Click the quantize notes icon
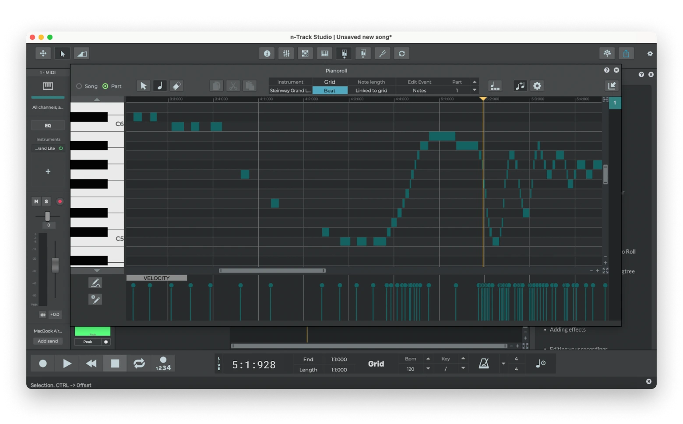The height and width of the screenshot is (424, 683). click(495, 86)
